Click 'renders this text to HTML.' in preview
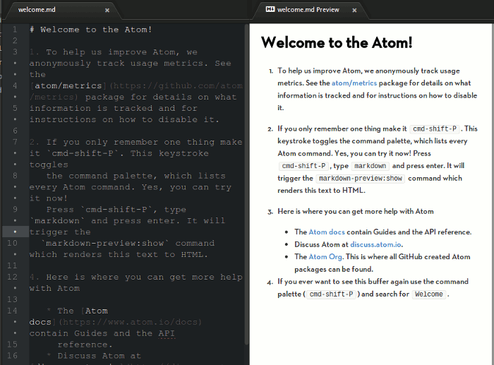 (321, 191)
